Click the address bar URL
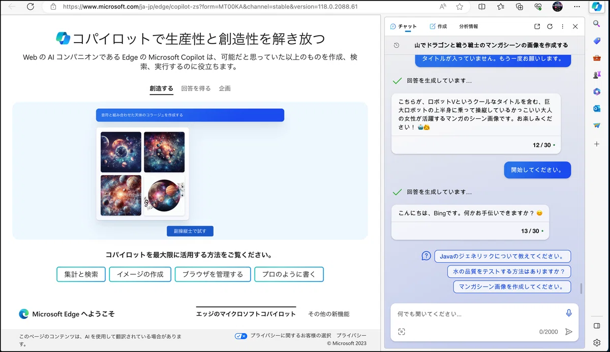This screenshot has height=352, width=610. tap(210, 7)
